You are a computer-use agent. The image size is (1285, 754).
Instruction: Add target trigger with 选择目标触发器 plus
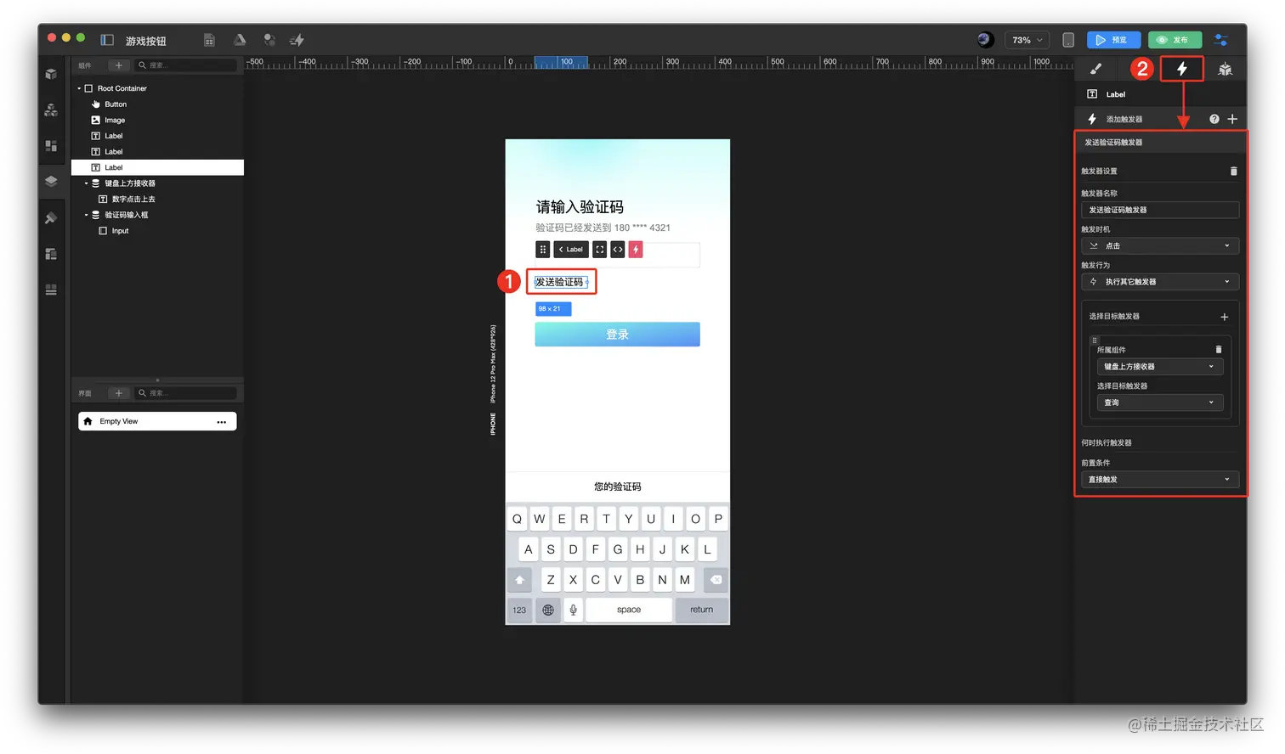click(1225, 317)
